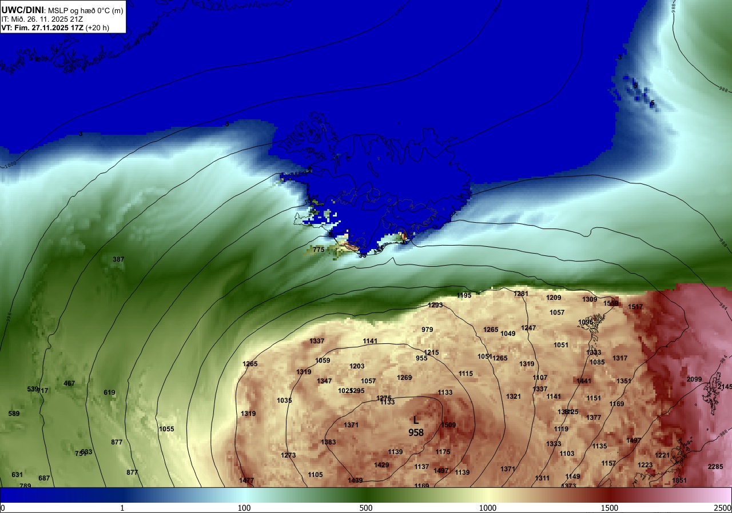732x513 pixels.
Task: Select the IT initialization time line
Action: (x=43, y=19)
